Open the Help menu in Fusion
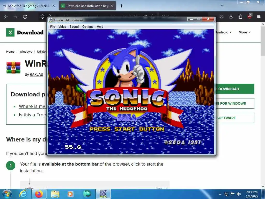This screenshot has width=265, height=199. (100, 27)
